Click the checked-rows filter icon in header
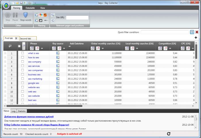The width and height of the screenshot is (201, 138). pos(24,46)
